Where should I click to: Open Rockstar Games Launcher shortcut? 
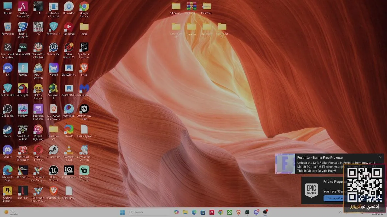[8, 193]
